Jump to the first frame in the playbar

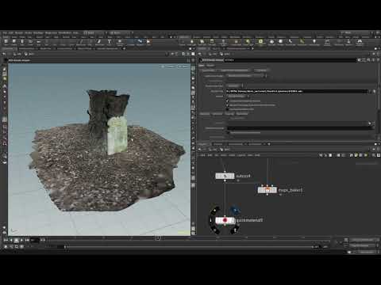[6, 240]
